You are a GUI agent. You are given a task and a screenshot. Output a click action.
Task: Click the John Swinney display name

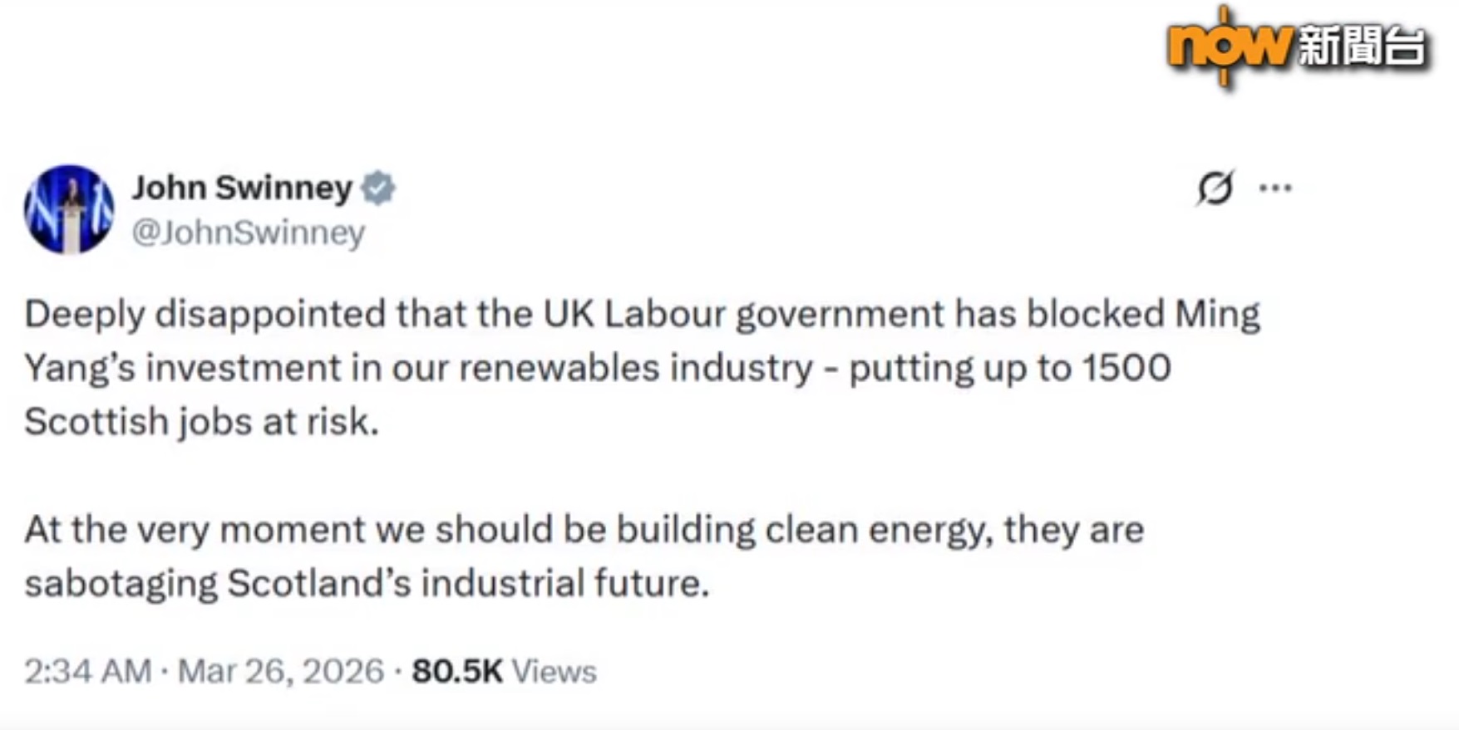click(x=242, y=188)
